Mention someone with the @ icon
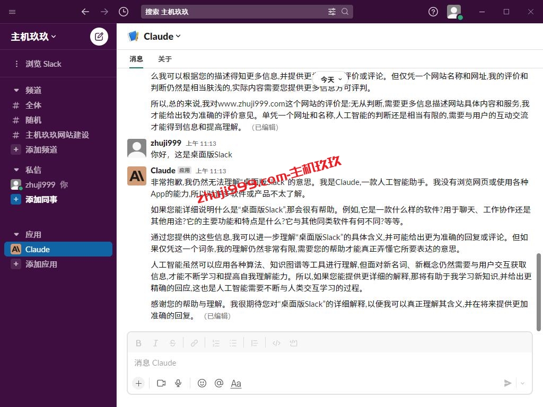Screen dimensions: 543x407 [x=219, y=383]
